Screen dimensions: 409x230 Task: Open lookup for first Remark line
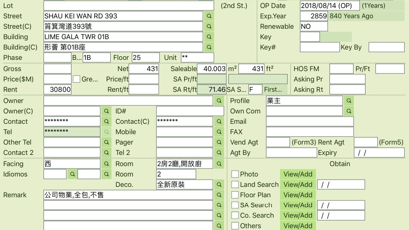(219, 195)
